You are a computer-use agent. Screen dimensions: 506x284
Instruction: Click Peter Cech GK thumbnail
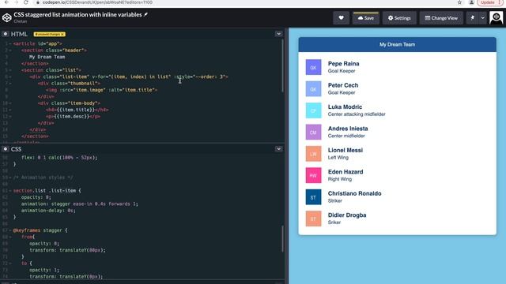(x=313, y=89)
